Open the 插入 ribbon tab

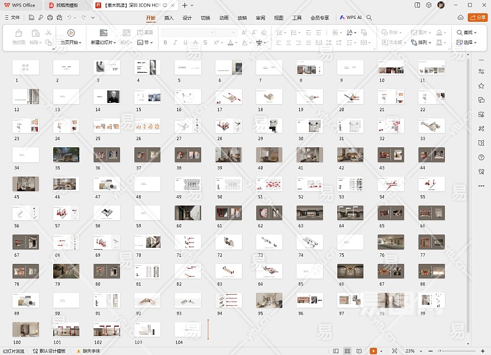[169, 18]
